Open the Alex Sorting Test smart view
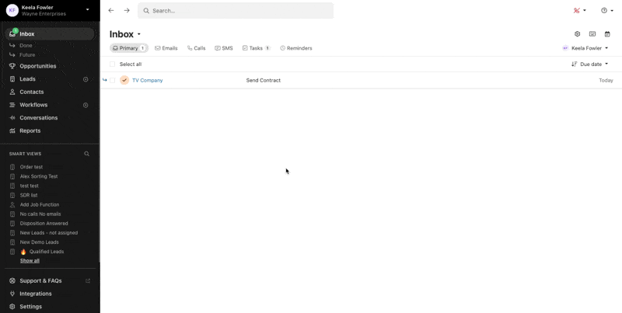This screenshot has height=313, width=622. [39, 176]
